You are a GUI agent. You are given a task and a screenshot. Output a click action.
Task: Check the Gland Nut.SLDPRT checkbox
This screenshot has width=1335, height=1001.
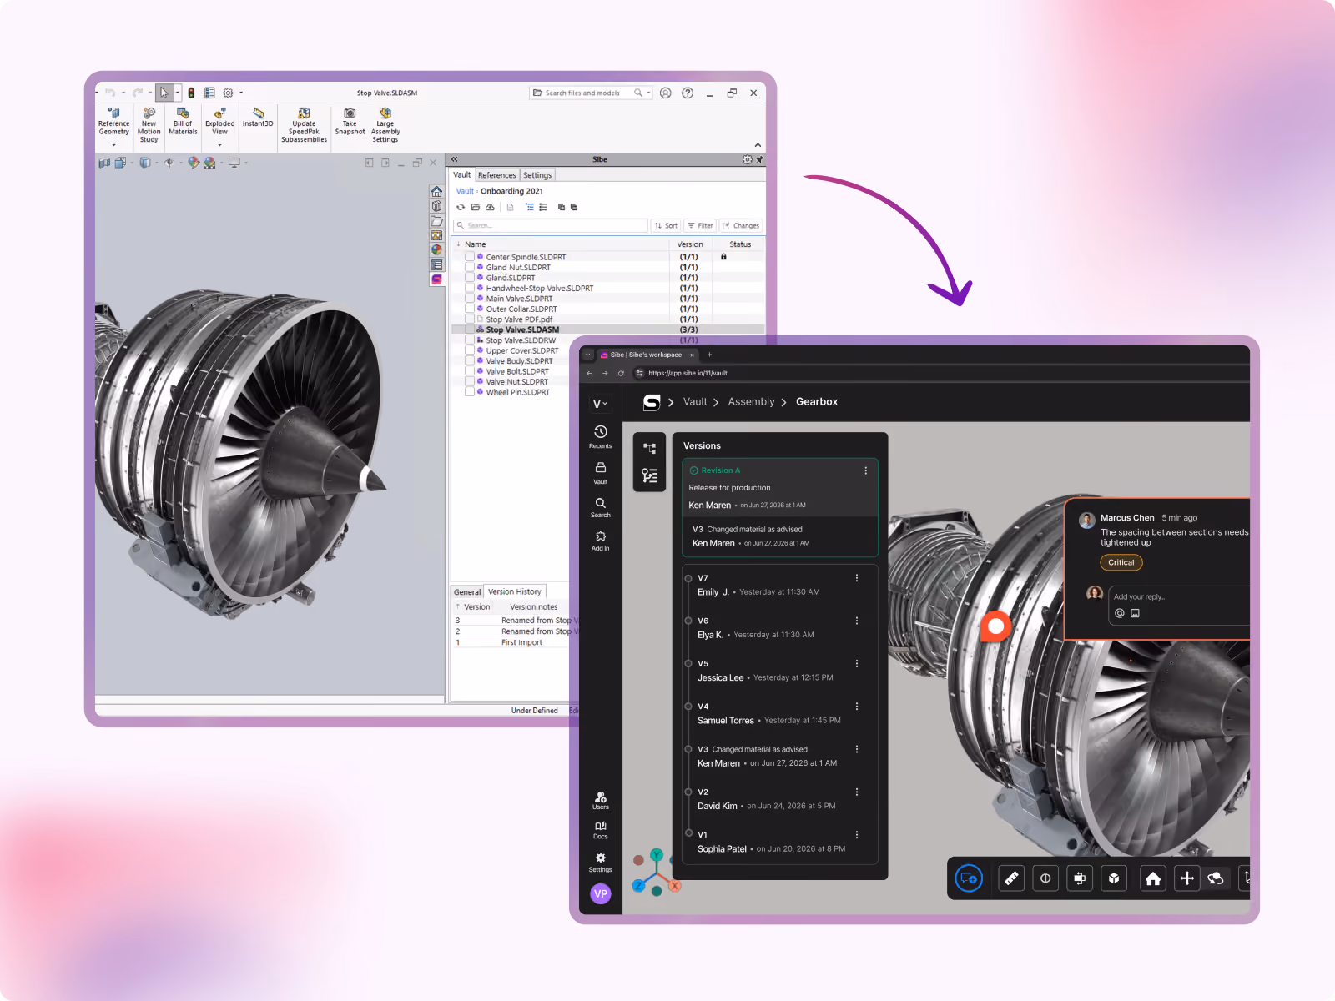point(470,267)
